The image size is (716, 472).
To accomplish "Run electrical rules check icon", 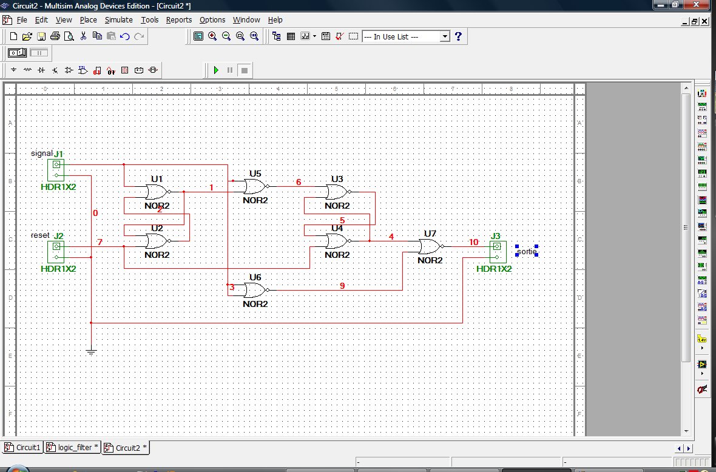I will (340, 36).
